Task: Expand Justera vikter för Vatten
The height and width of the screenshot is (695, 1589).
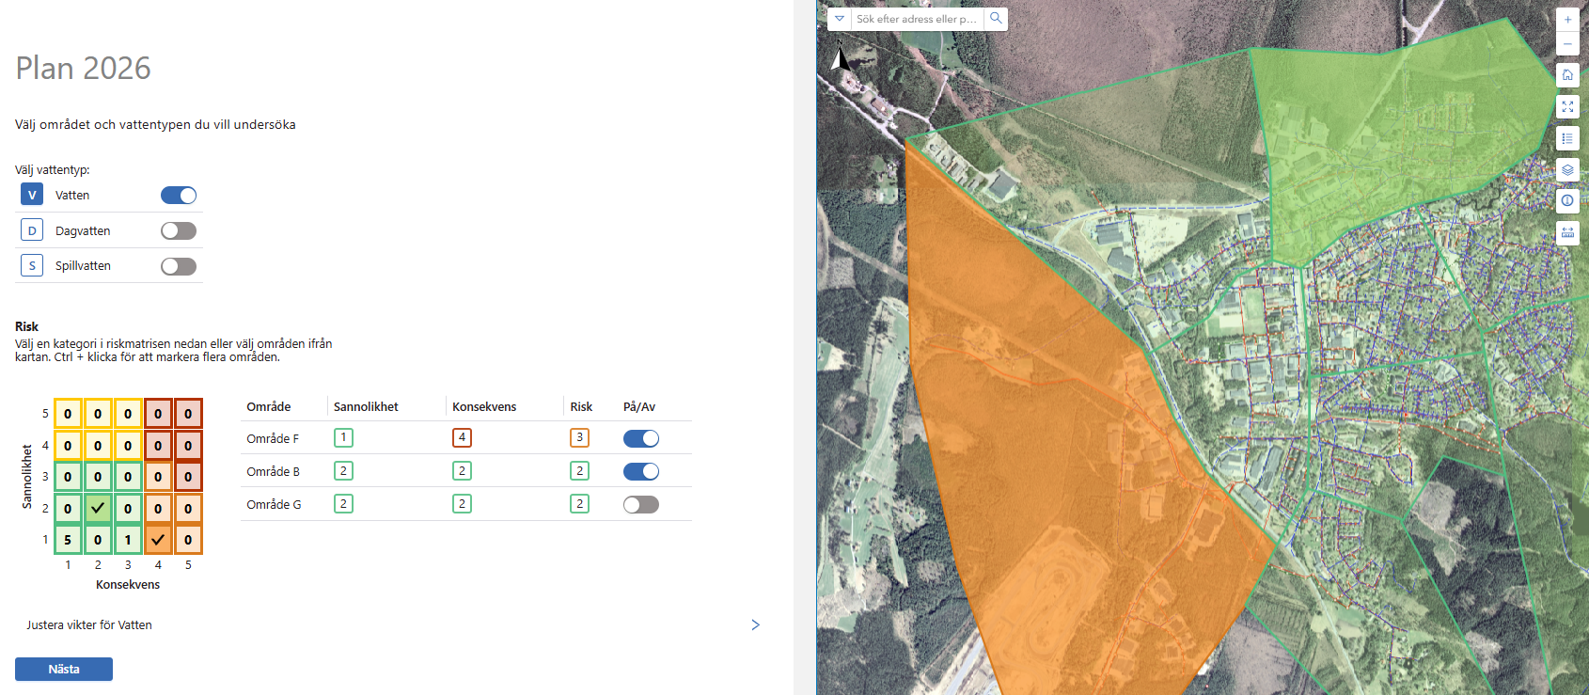Action: (755, 625)
